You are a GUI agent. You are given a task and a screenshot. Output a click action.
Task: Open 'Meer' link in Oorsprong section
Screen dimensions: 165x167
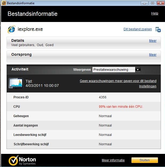(x=153, y=55)
